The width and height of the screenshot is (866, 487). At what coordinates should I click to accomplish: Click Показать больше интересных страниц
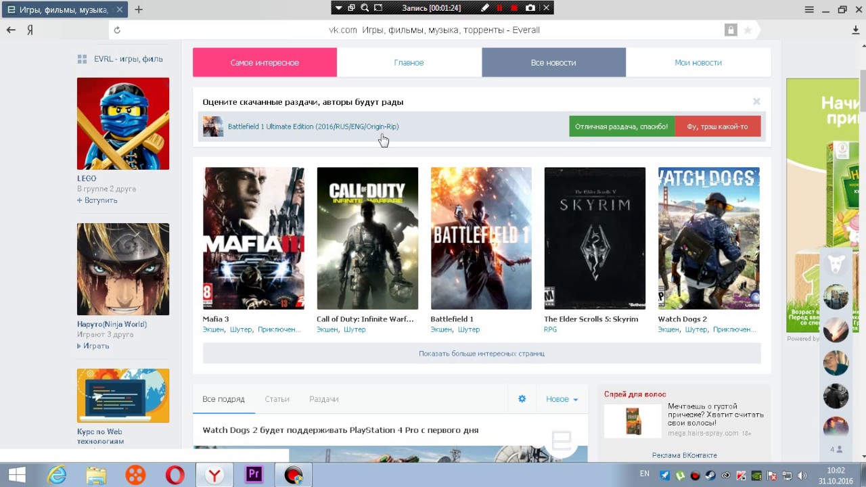(482, 353)
